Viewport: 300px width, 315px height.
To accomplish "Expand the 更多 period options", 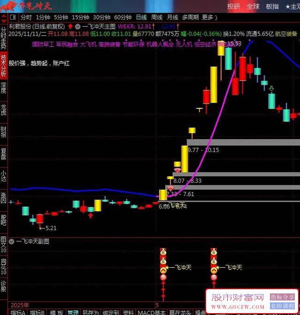I will (210, 17).
